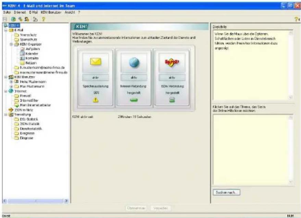Select the Notizen tree entry
This screenshot has height=218, width=301.
[x=31, y=63]
